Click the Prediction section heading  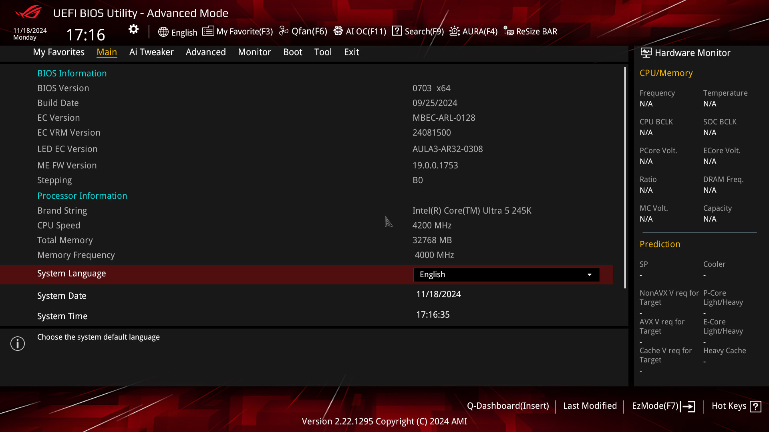pos(660,244)
